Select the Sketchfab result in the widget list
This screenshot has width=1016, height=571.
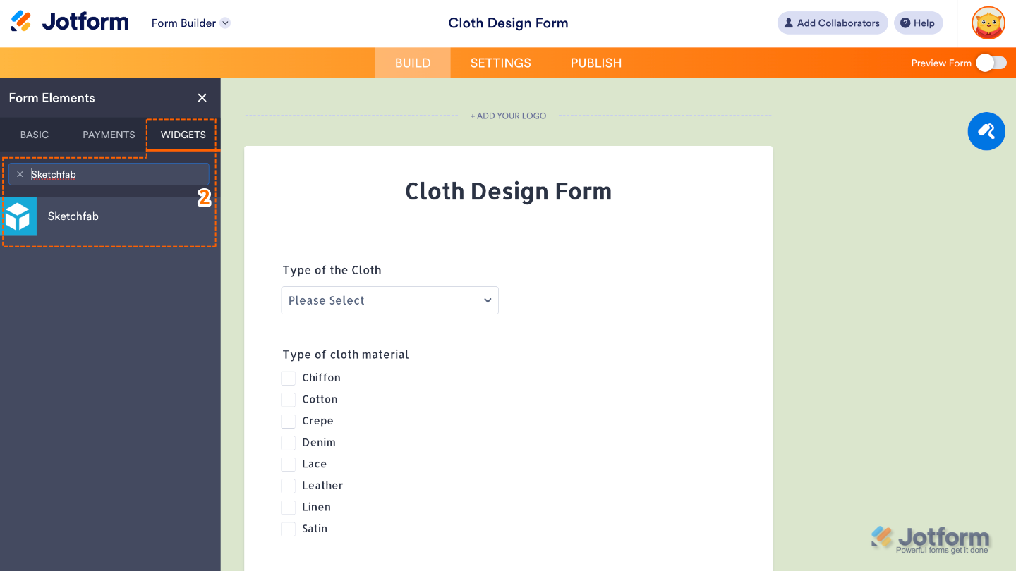[x=73, y=216]
